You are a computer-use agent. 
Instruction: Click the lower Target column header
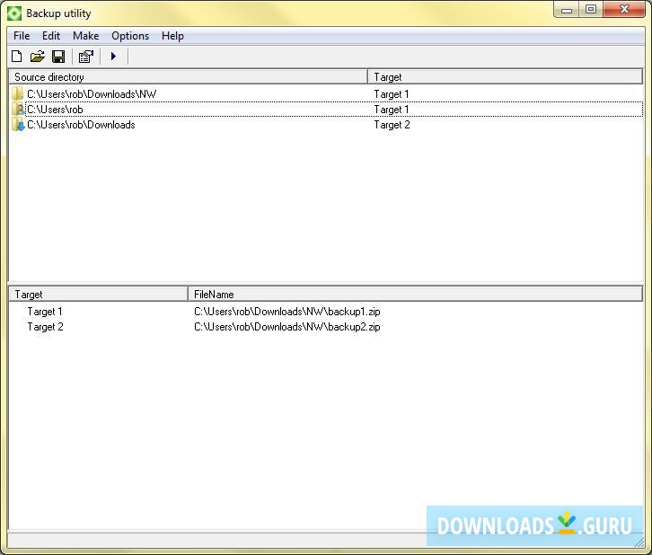(x=99, y=295)
